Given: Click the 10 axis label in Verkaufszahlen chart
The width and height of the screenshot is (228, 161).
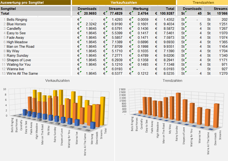Looking at the screenshot, I should point(5,89).
